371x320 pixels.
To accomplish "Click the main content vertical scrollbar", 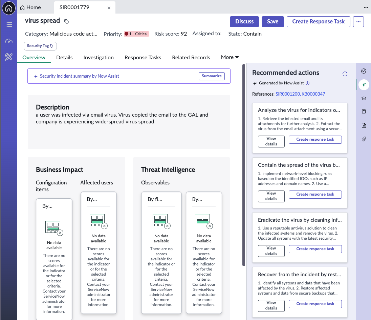I will click(244, 165).
